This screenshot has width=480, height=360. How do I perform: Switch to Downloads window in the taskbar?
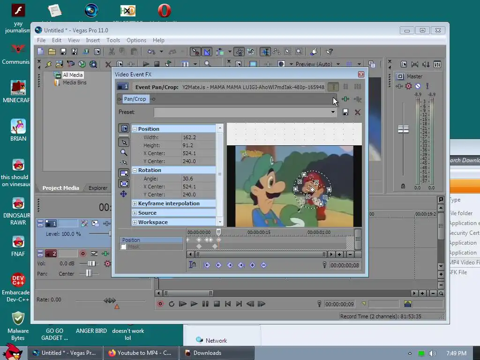(x=217, y=353)
